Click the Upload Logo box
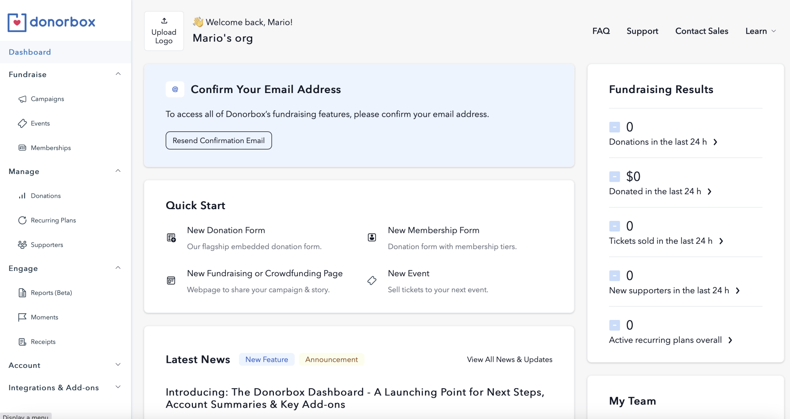This screenshot has height=419, width=790. (164, 31)
